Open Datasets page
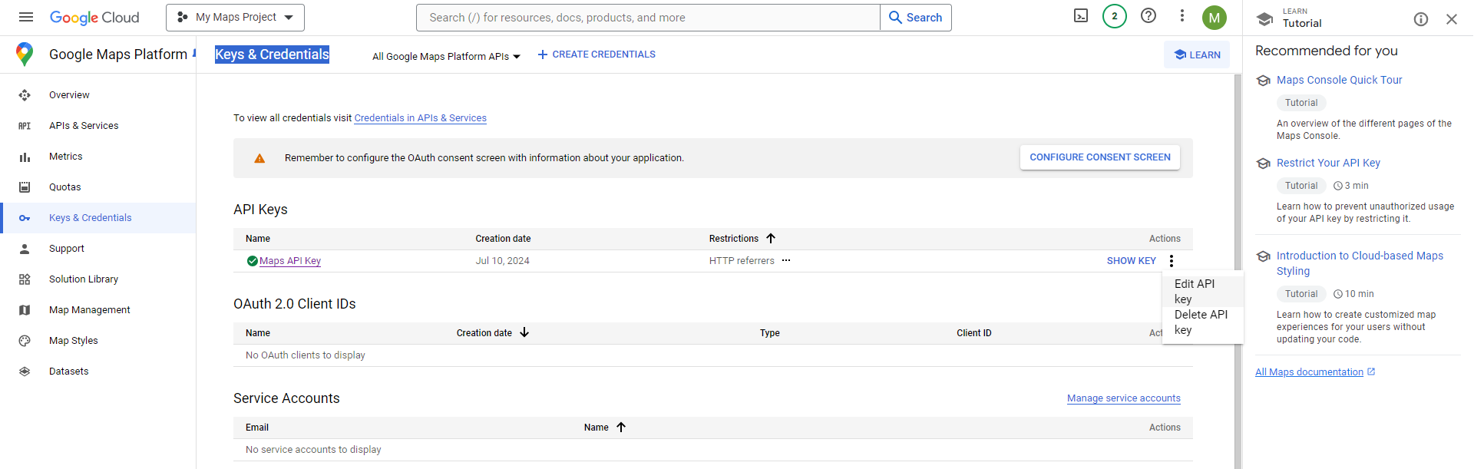 click(69, 372)
